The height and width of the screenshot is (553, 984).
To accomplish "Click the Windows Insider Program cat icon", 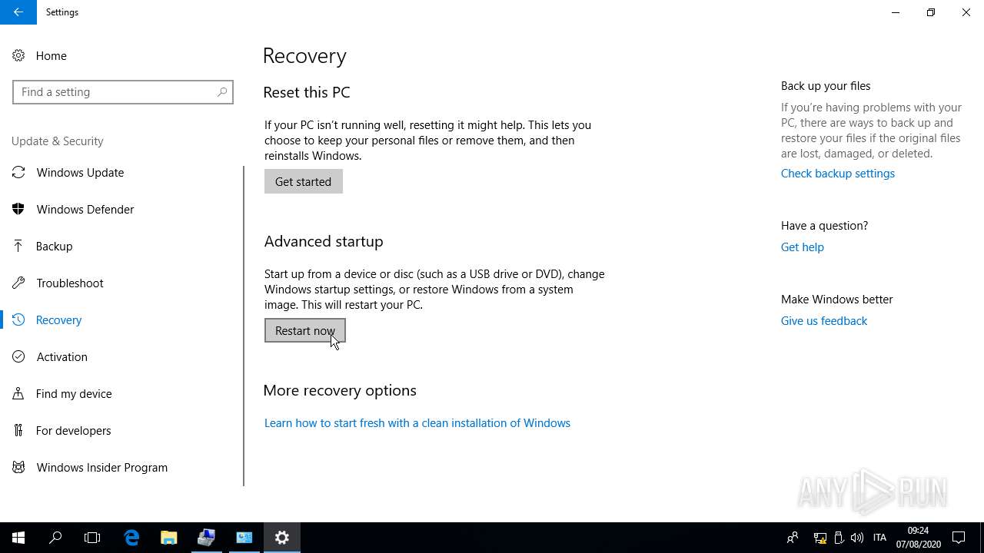I will pyautogui.click(x=18, y=467).
